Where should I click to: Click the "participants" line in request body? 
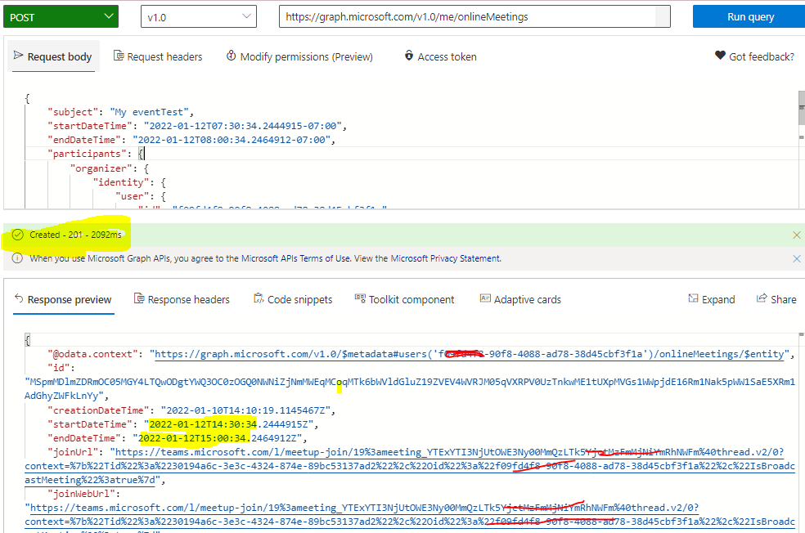coord(97,154)
